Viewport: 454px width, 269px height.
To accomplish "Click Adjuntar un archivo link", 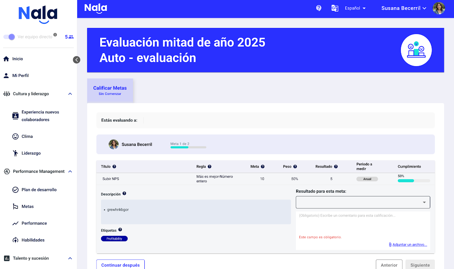I will pyautogui.click(x=409, y=245).
